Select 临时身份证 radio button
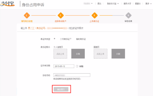 71,39
